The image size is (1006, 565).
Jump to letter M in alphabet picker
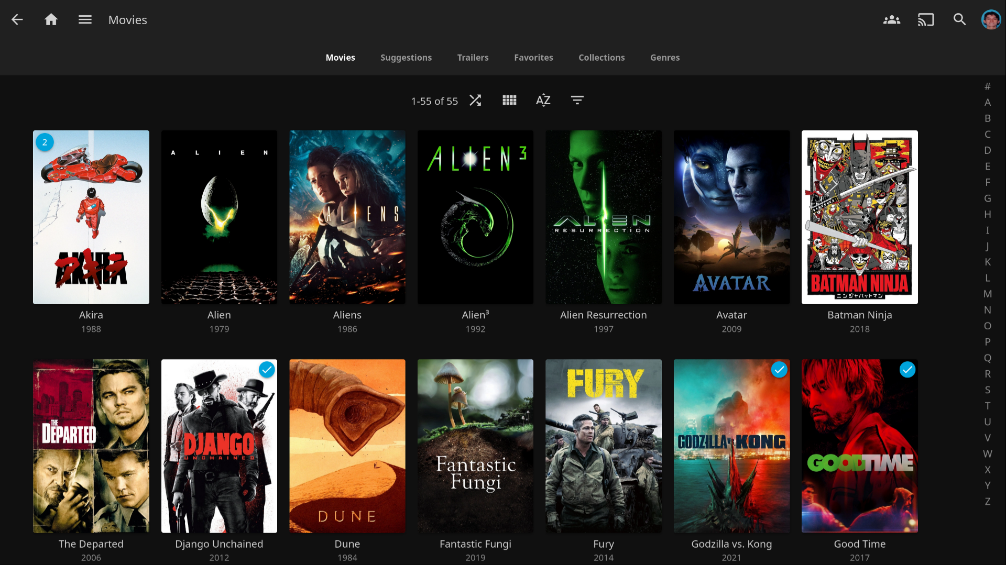[987, 294]
